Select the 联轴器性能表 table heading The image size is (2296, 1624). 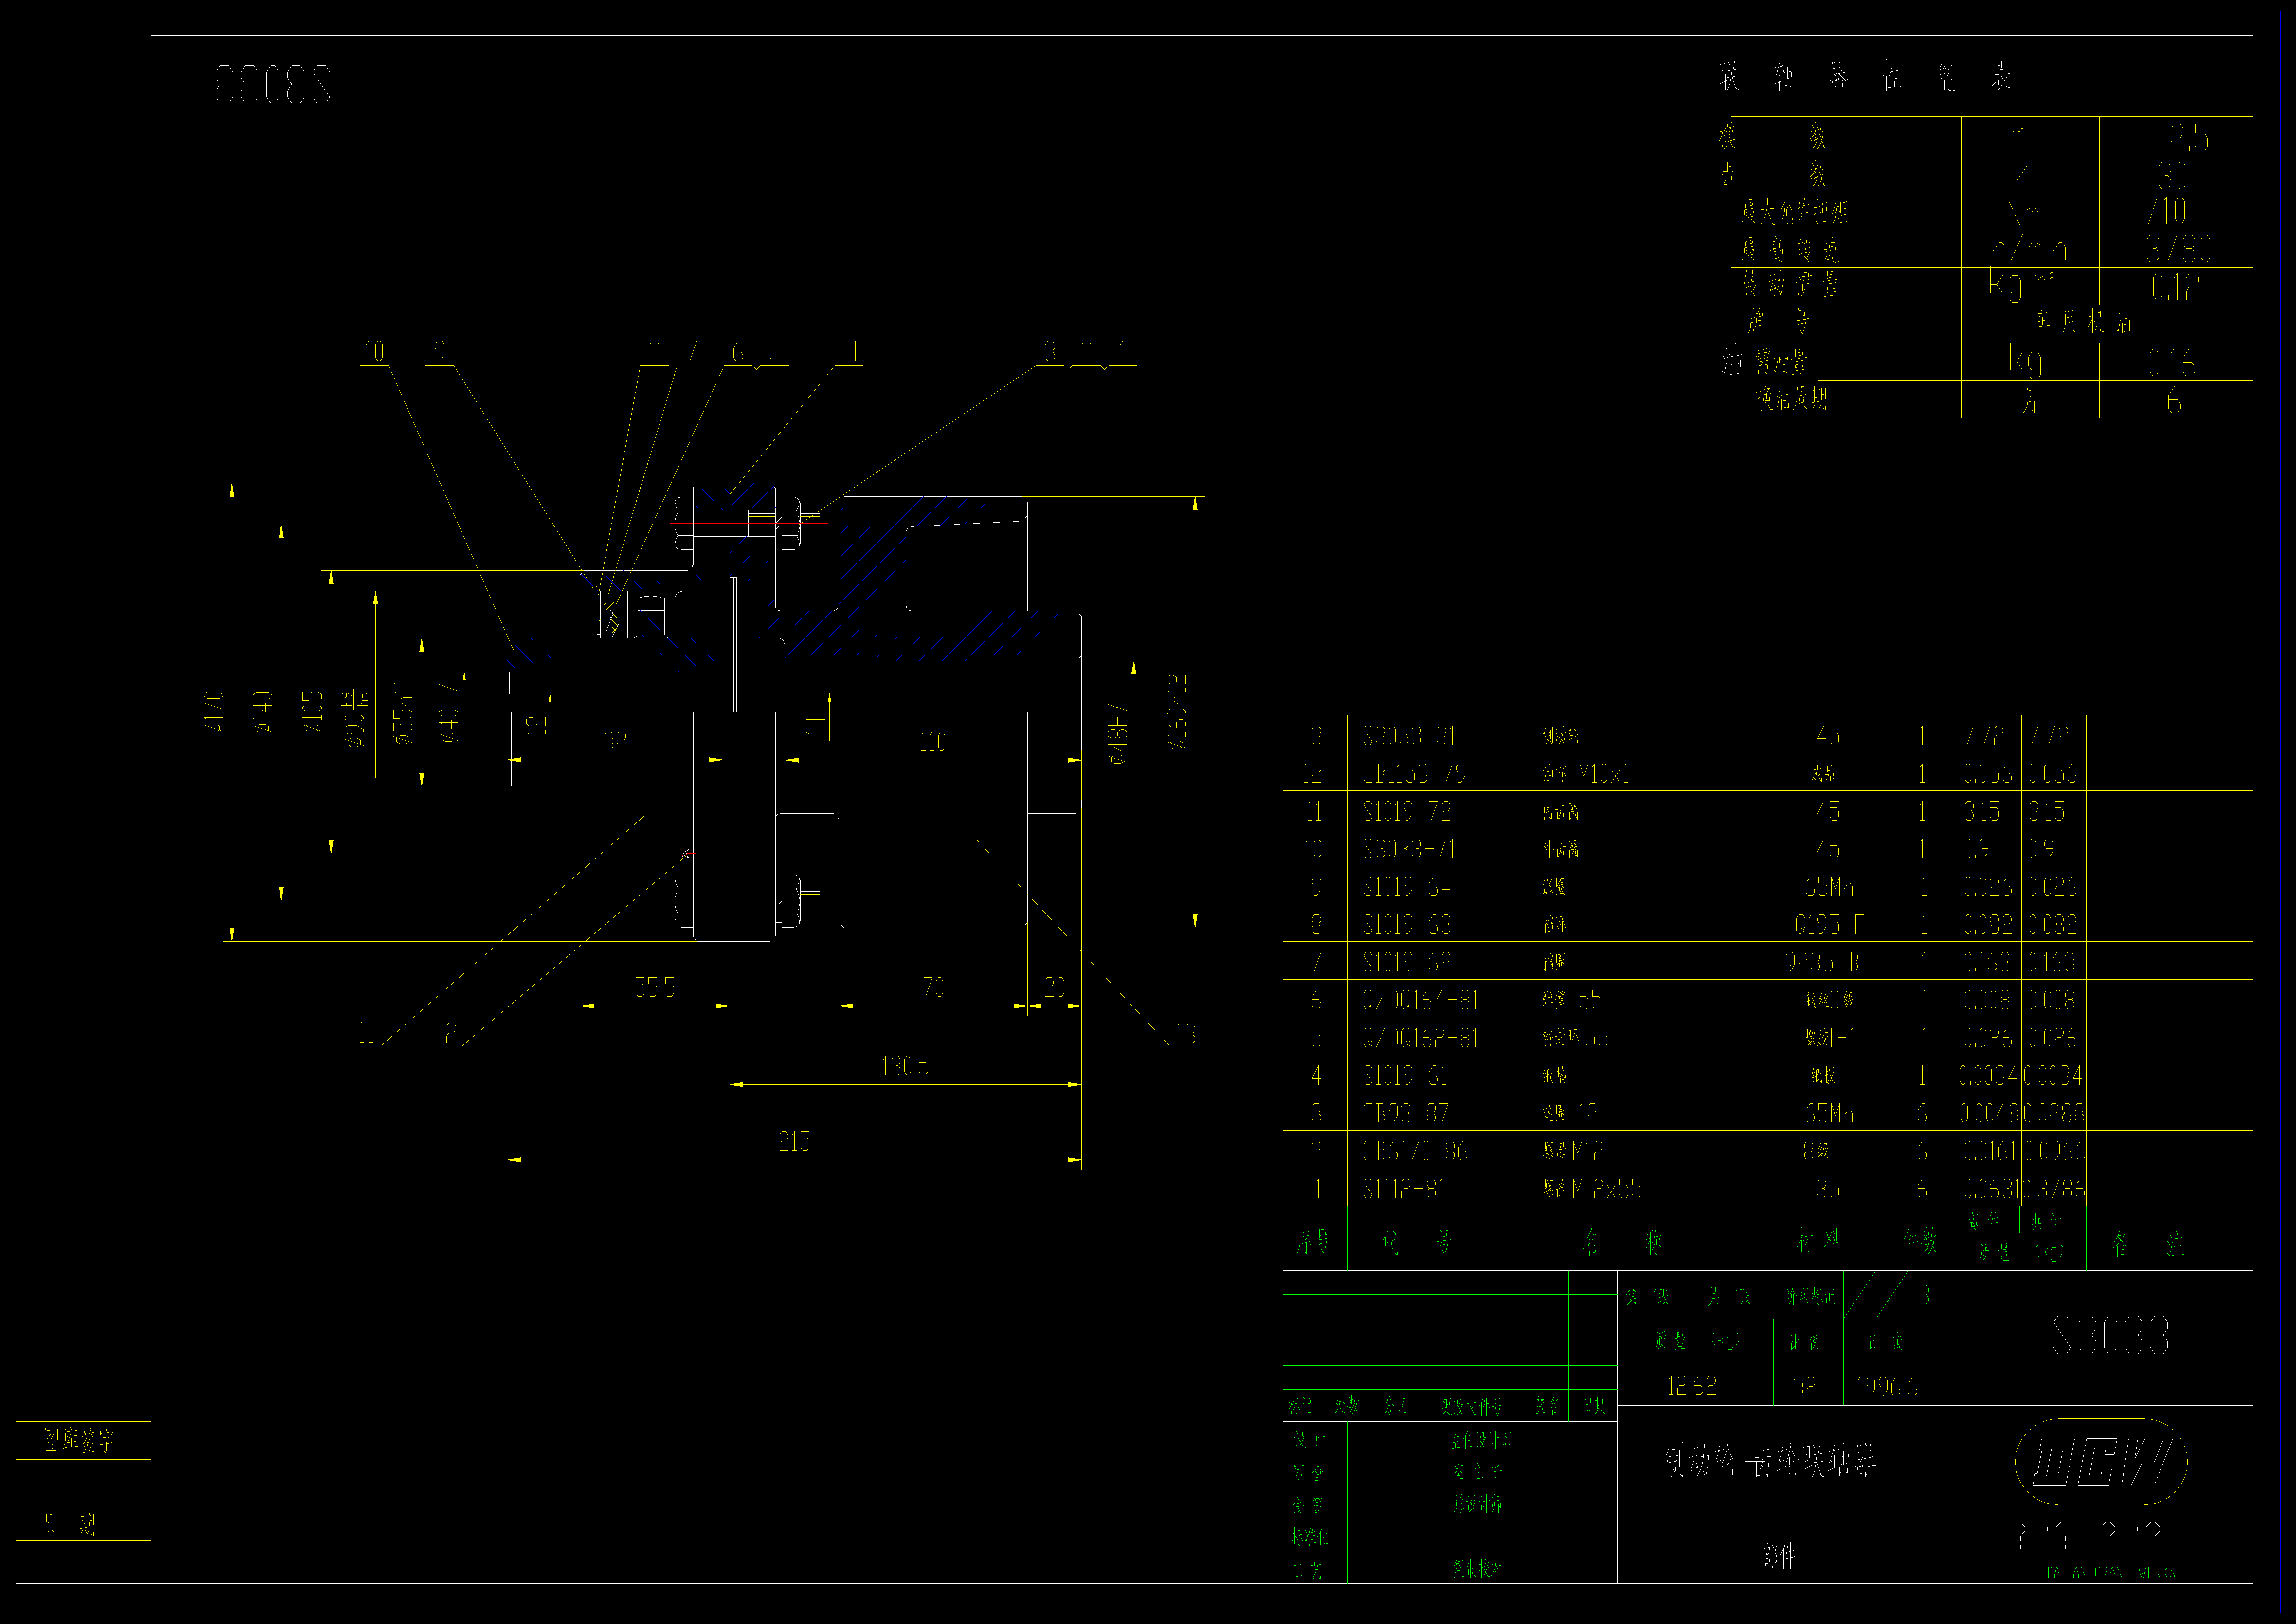(x=1865, y=76)
